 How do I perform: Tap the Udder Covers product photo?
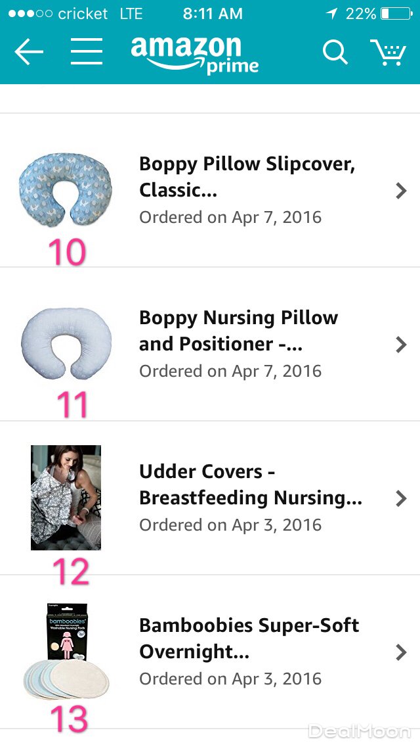click(x=66, y=498)
